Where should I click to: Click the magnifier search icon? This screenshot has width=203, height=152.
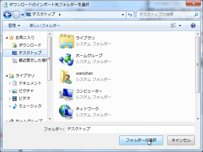click(x=196, y=15)
